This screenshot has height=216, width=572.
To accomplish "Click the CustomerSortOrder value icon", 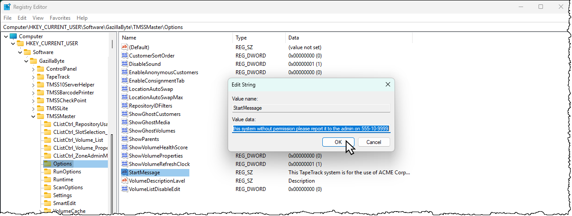I will 125,56.
